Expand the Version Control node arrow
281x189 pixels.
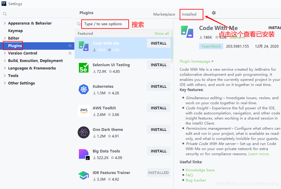[x=5, y=53]
